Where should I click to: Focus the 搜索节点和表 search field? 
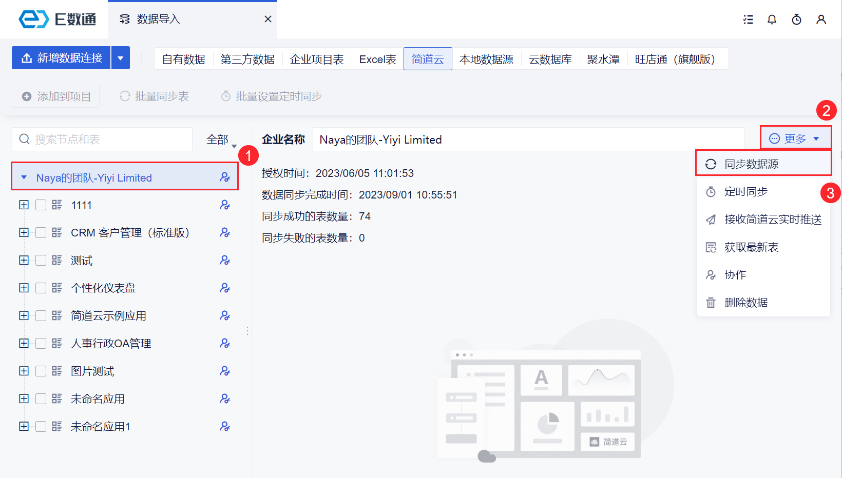click(102, 140)
